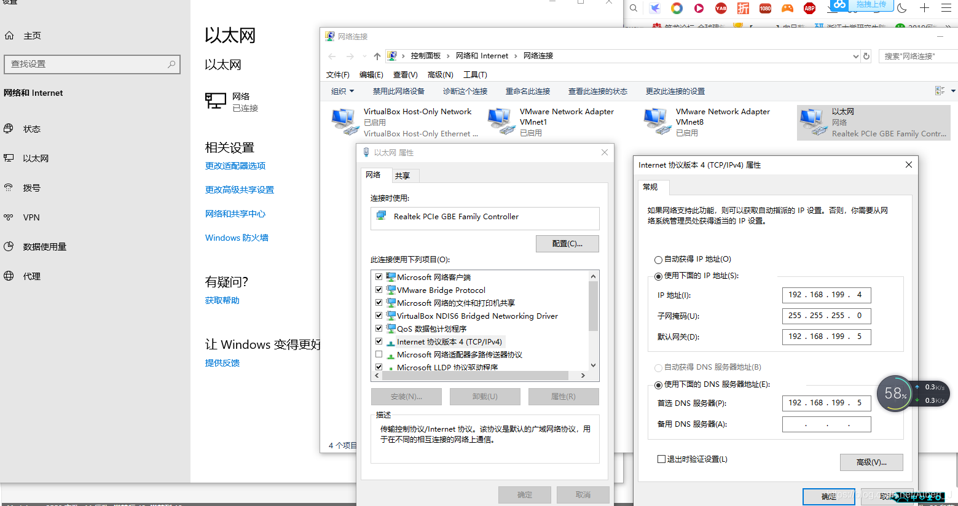Toggle night mode moon icon in browser
Image resolution: width=958 pixels, height=506 pixels.
point(902,7)
